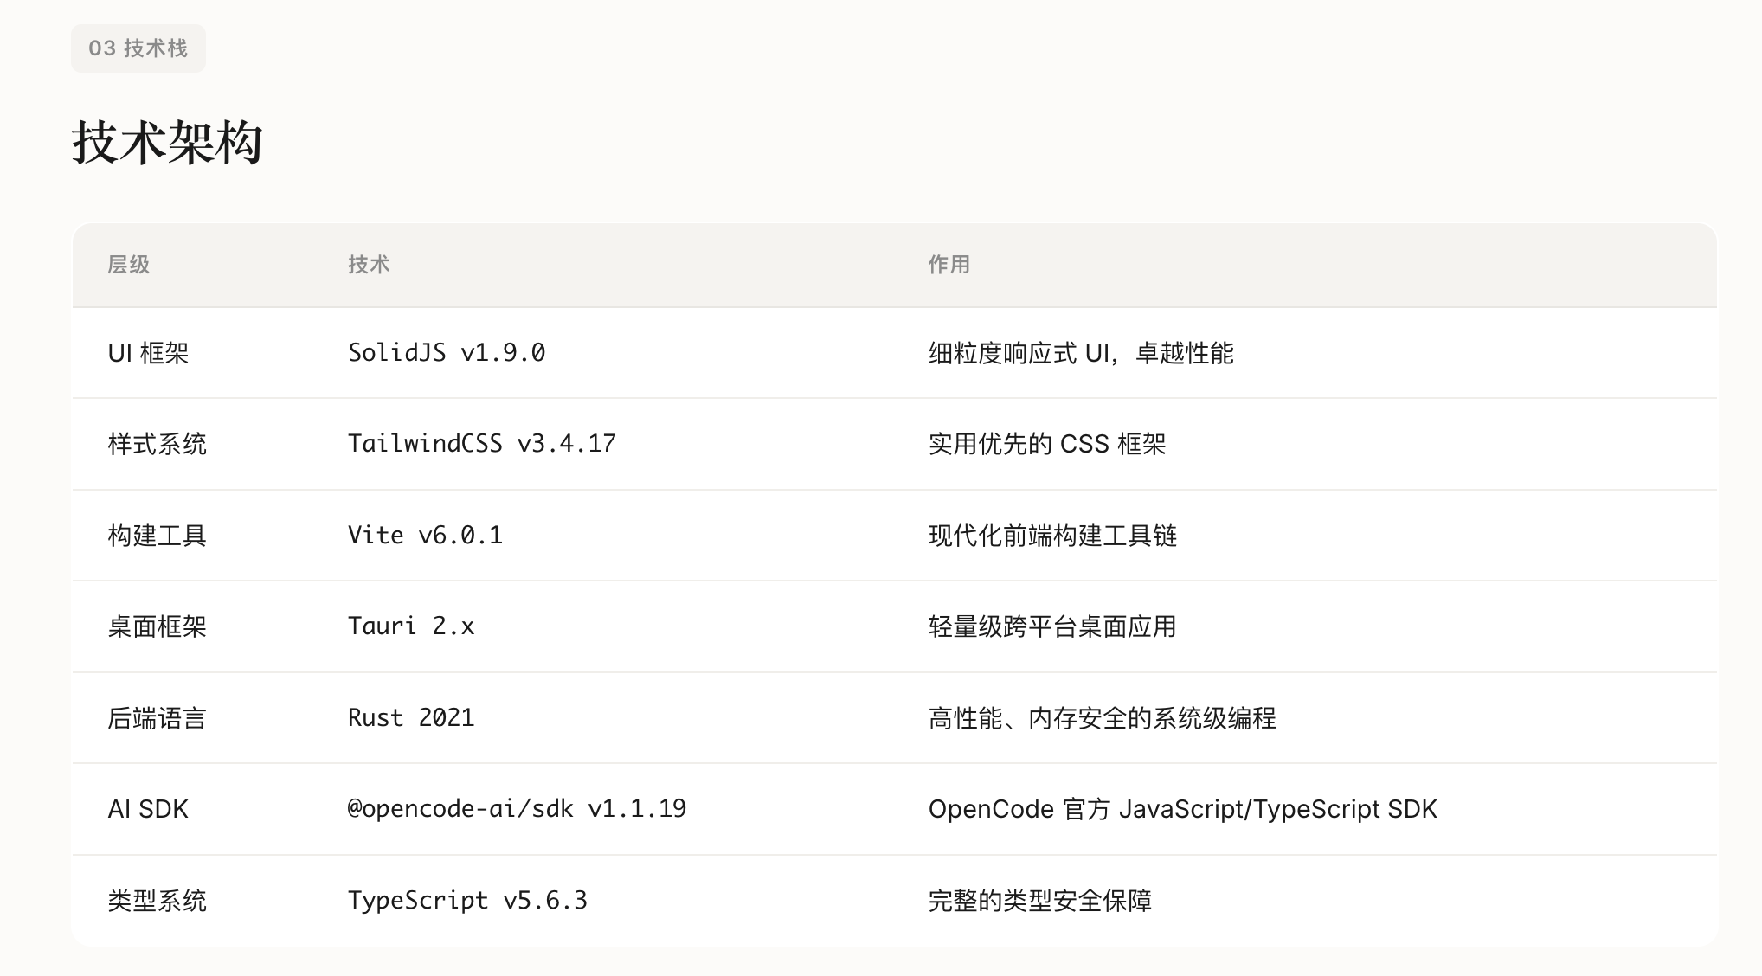Screen dimensions: 1762x976
Task: Click the @opencode-ai/sdk v1.1.19 cell
Action: click(x=517, y=809)
